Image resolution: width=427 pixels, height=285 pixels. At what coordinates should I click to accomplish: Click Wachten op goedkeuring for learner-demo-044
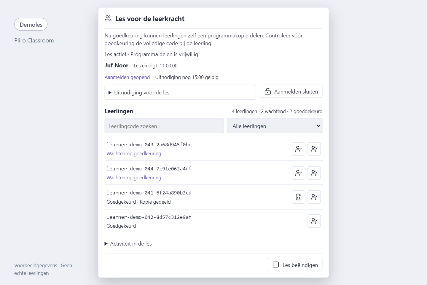[x=134, y=178]
